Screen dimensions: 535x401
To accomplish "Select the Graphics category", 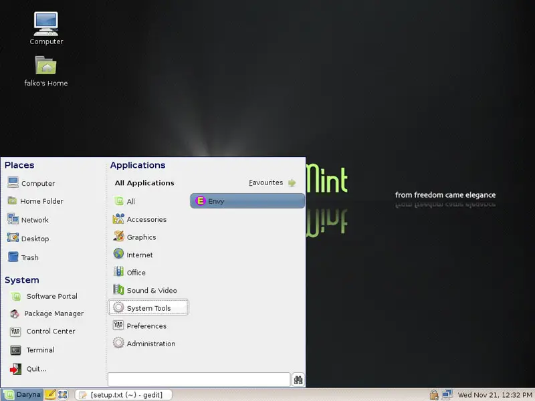I will coord(148,237).
